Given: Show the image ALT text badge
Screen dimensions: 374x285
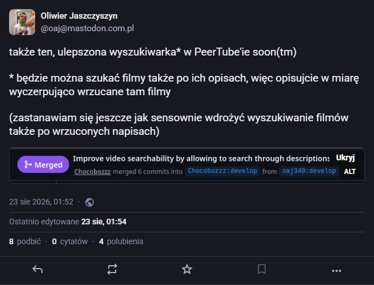Looking at the screenshot, I should (350, 172).
